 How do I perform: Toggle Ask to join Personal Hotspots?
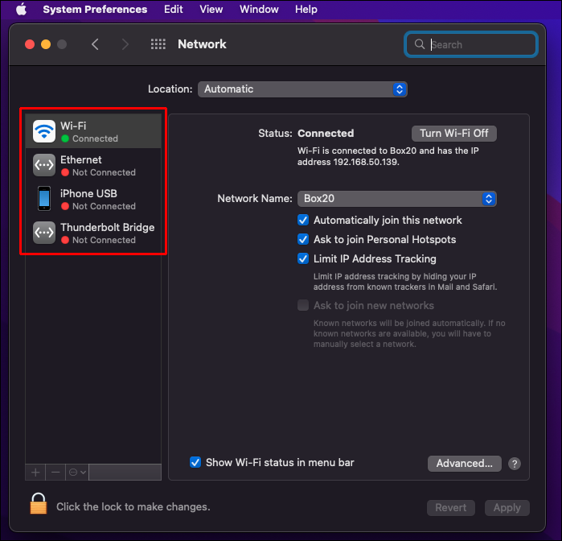point(303,239)
